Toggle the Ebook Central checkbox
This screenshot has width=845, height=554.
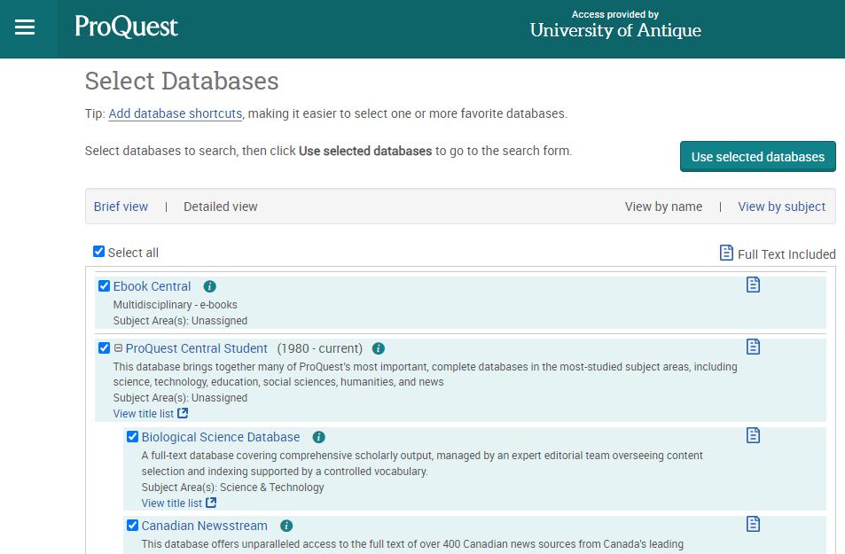coord(104,286)
